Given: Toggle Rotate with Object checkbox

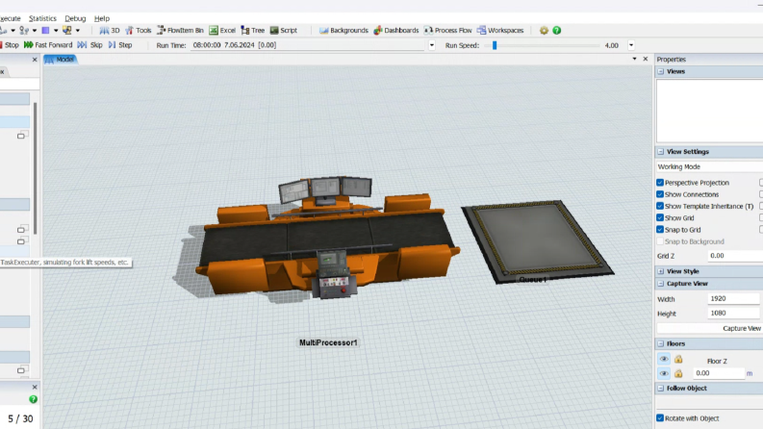Looking at the screenshot, I should tap(660, 417).
